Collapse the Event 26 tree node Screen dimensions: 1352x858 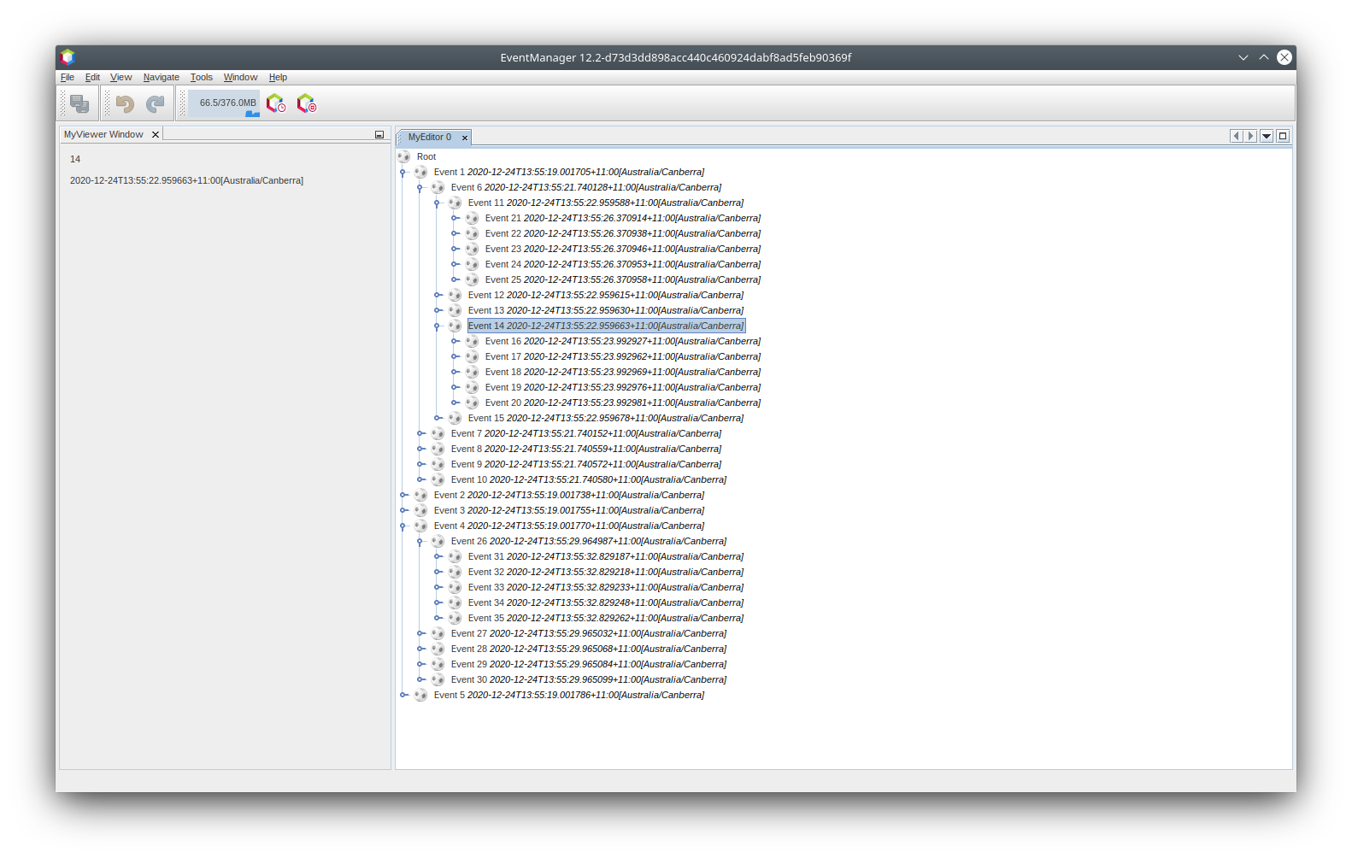click(x=420, y=541)
